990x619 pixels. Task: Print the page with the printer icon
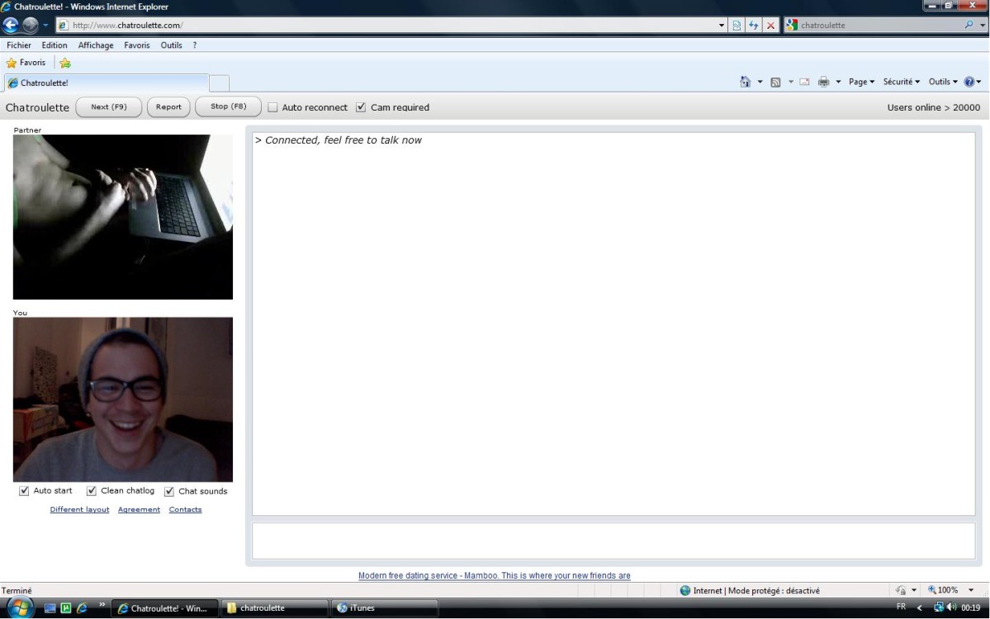point(823,82)
